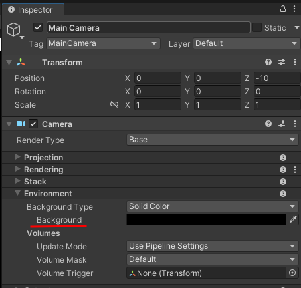Click the Position label

tap(29, 78)
